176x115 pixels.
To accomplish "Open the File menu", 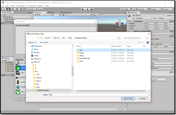I will coord(3,6).
